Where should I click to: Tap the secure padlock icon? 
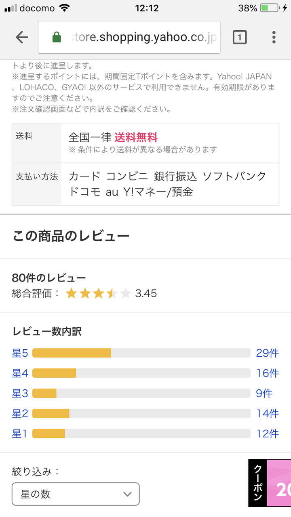click(57, 38)
